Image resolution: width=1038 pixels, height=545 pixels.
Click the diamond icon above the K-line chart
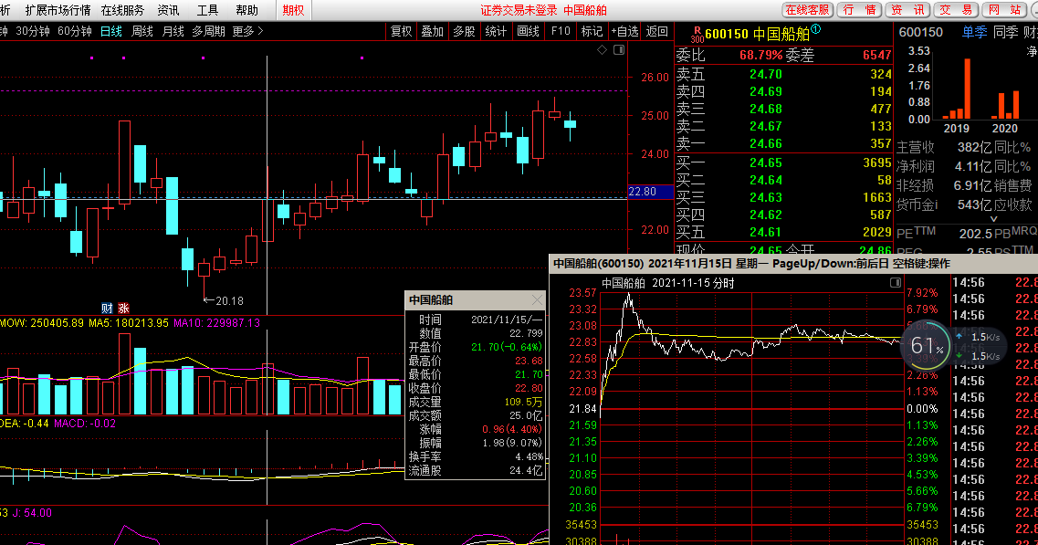coord(602,49)
